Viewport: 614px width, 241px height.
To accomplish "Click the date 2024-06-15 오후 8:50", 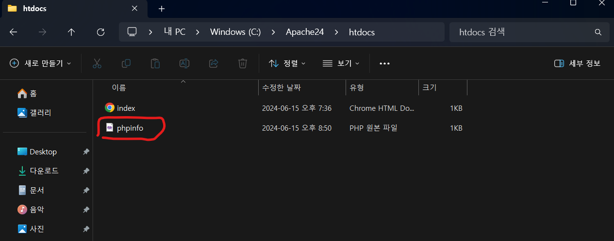I will (x=297, y=128).
